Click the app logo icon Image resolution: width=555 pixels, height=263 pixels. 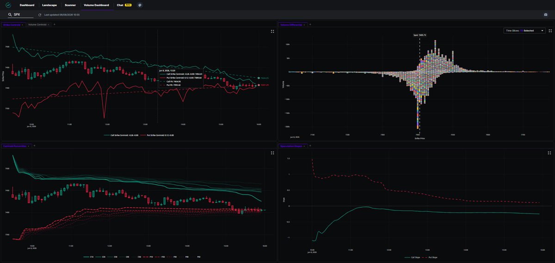pyautogui.click(x=8, y=5)
